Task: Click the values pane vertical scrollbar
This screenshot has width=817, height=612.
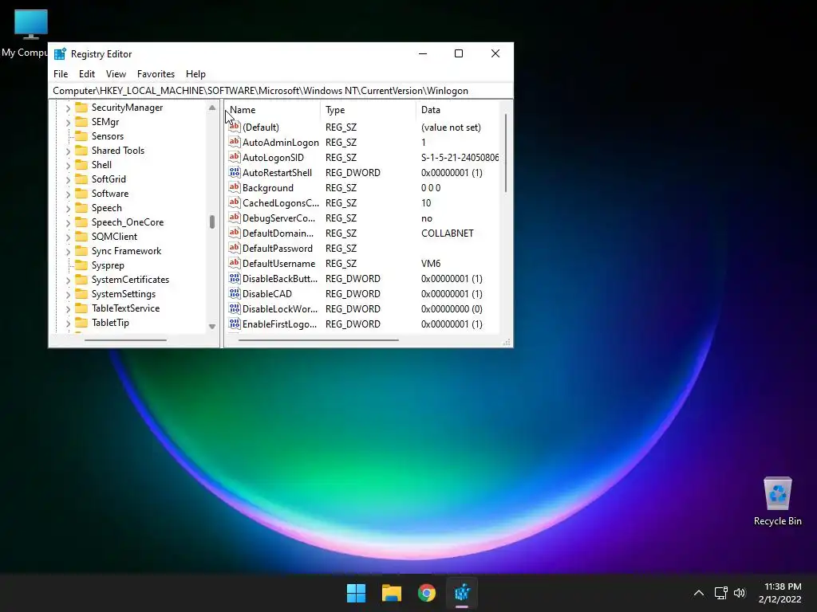Action: point(505,154)
